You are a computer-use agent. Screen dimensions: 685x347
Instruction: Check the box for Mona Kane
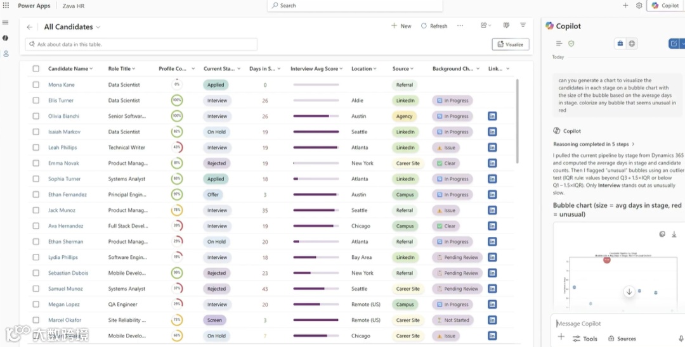36,85
